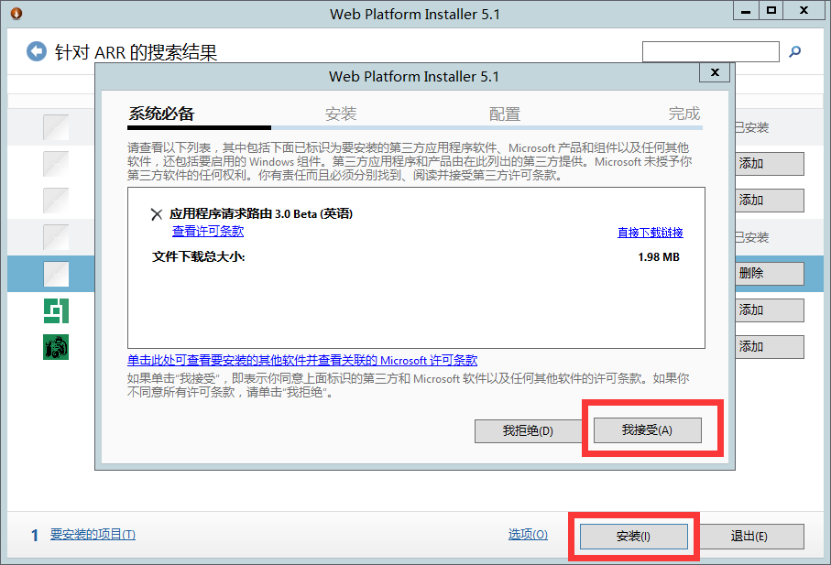Click the 安装(I) button

tap(633, 537)
